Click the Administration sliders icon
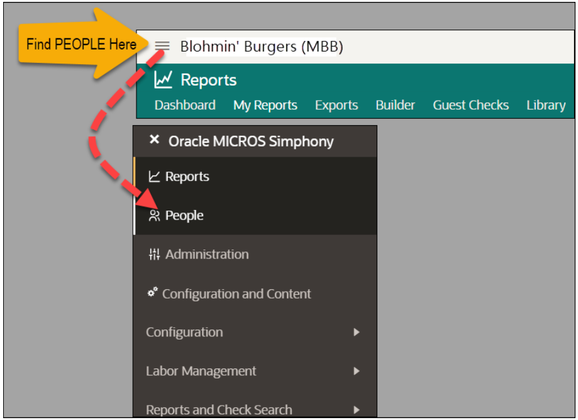The image size is (578, 420). click(x=154, y=254)
